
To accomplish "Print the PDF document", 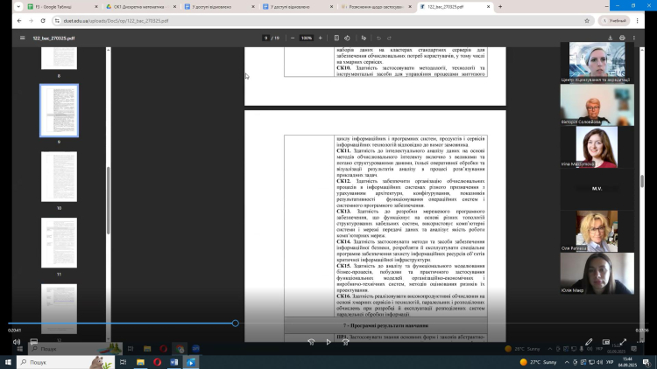I will 621,38.
